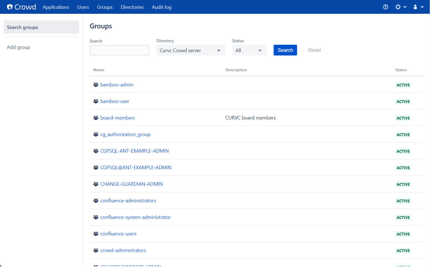The height and width of the screenshot is (268, 430).
Task: Open the board-members group
Action: 117,118
